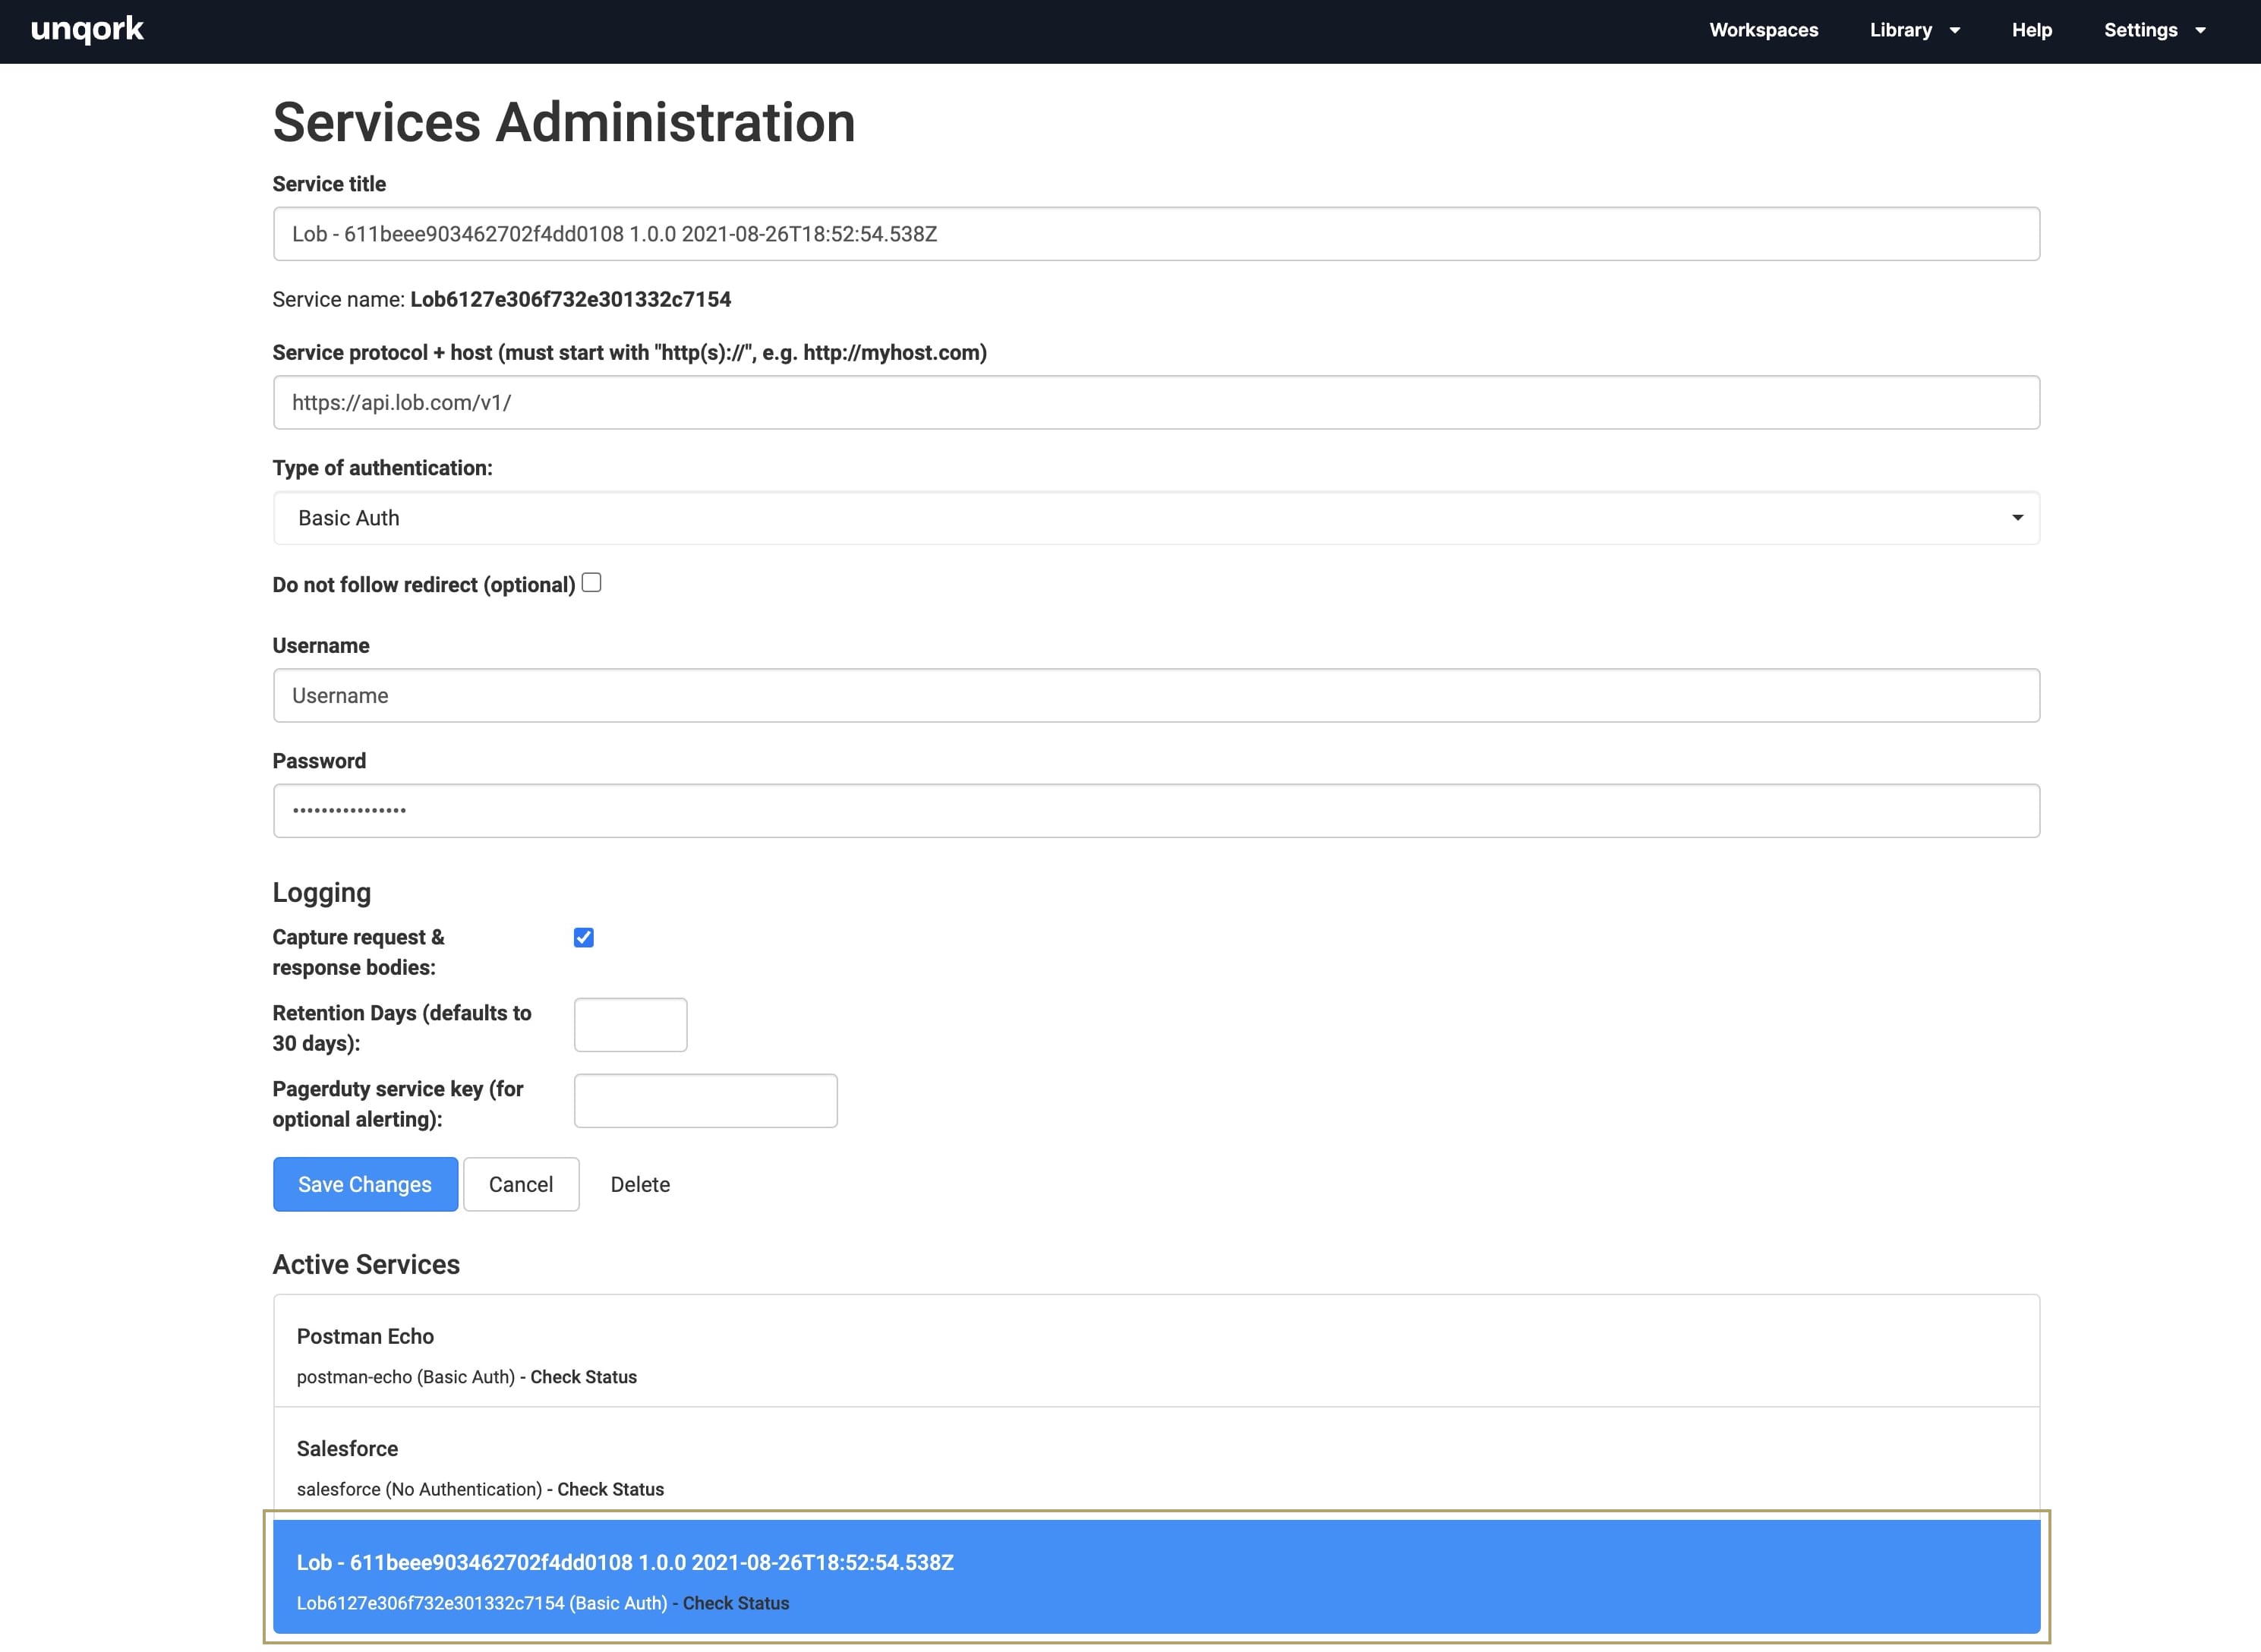Screen dimensions: 2261x1652
Task: Click the Cancel button
Action: (520, 1185)
